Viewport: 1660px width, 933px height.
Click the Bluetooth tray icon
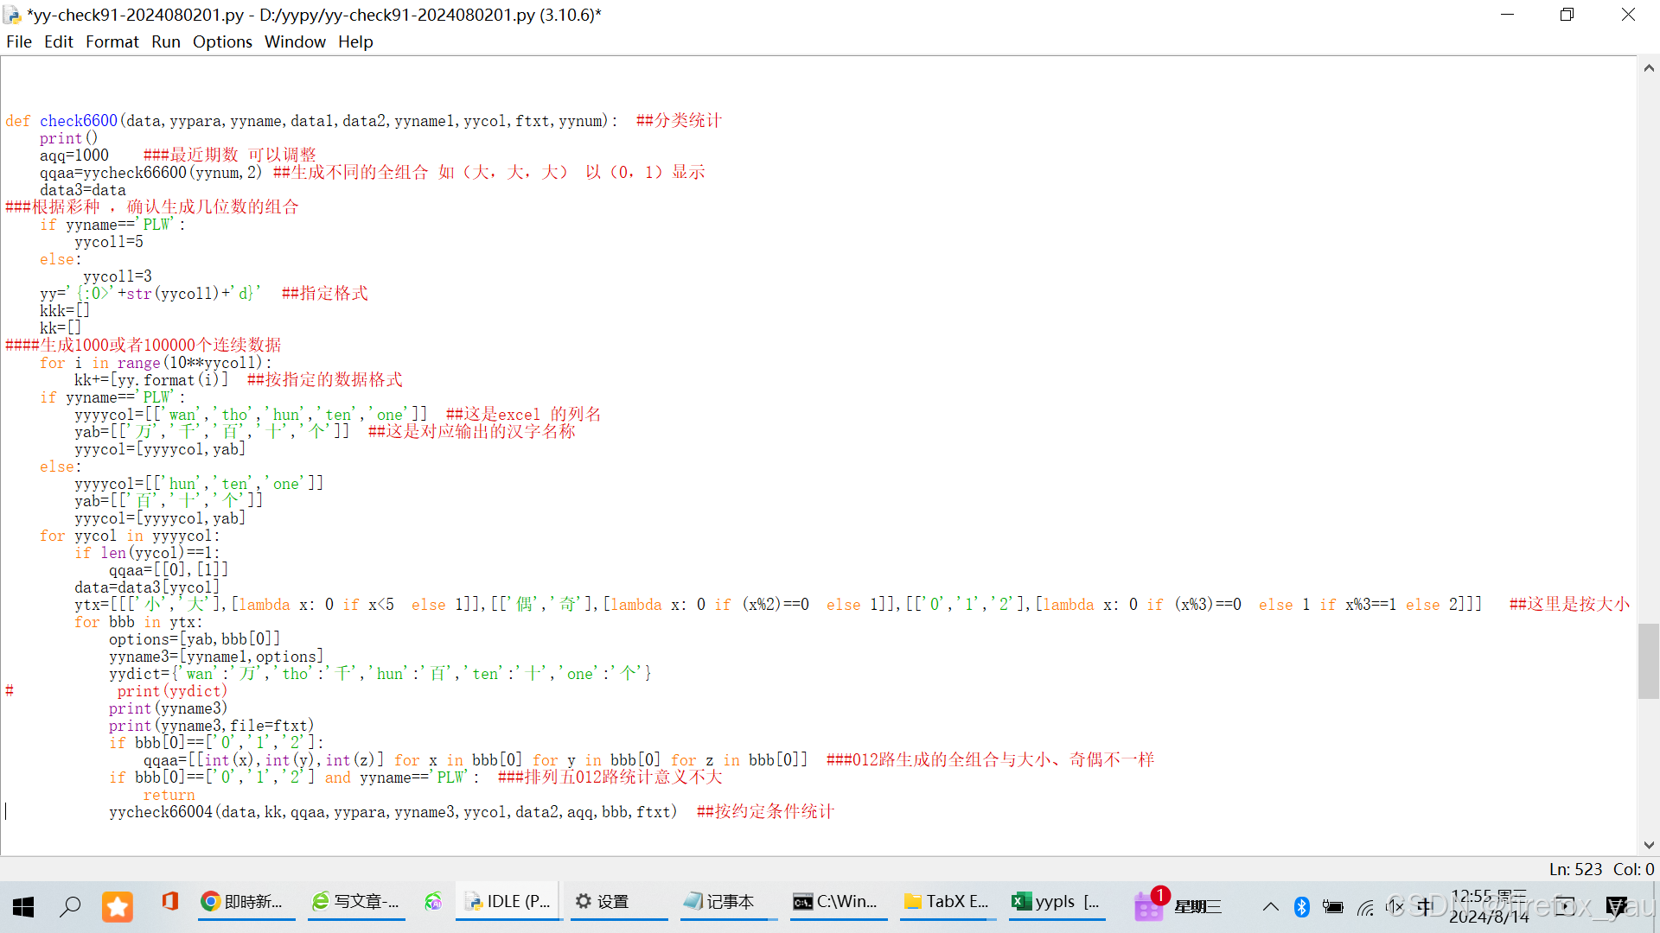1301,906
